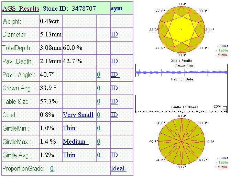Open the AGS Results heading link
The height and width of the screenshot is (178, 231).
[x=21, y=9]
